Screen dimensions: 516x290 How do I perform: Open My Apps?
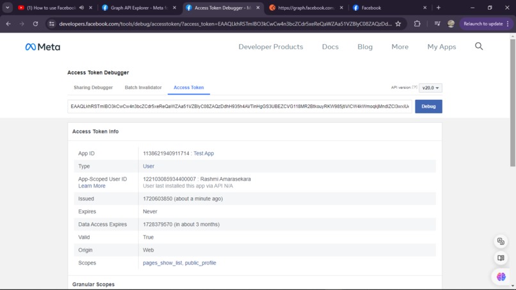[442, 47]
